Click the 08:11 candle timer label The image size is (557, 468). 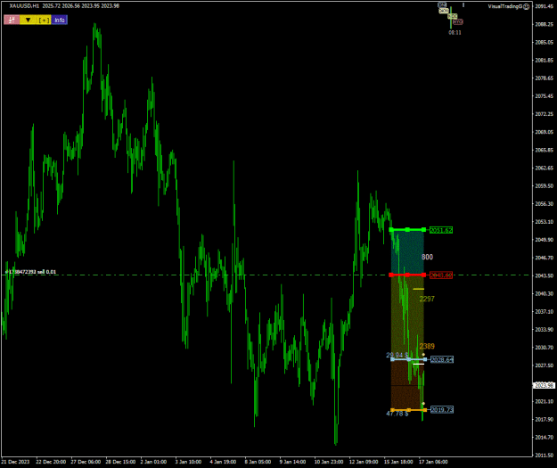tap(455, 33)
